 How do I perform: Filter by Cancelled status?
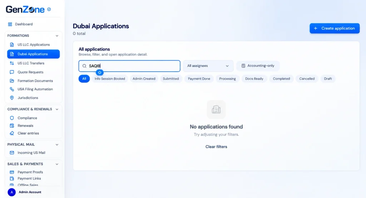point(307,79)
